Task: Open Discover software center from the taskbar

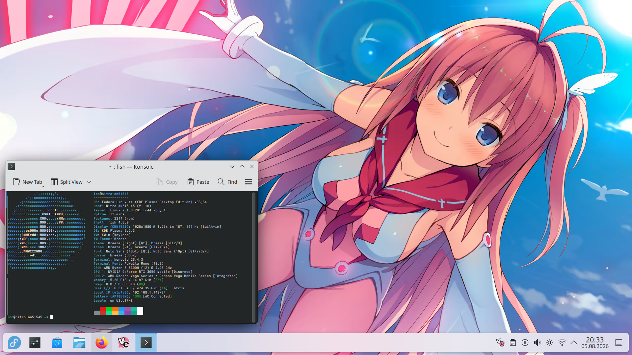Action: pyautogui.click(x=57, y=343)
